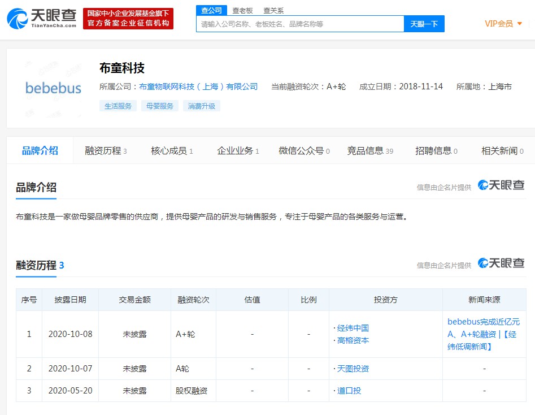Expand the VIP会员 dropdown arrow
This screenshot has height=415, width=535.
click(x=520, y=24)
